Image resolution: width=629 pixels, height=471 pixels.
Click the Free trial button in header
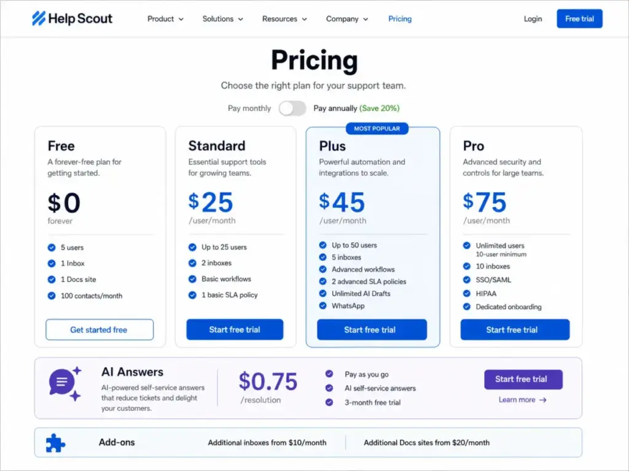click(x=579, y=18)
